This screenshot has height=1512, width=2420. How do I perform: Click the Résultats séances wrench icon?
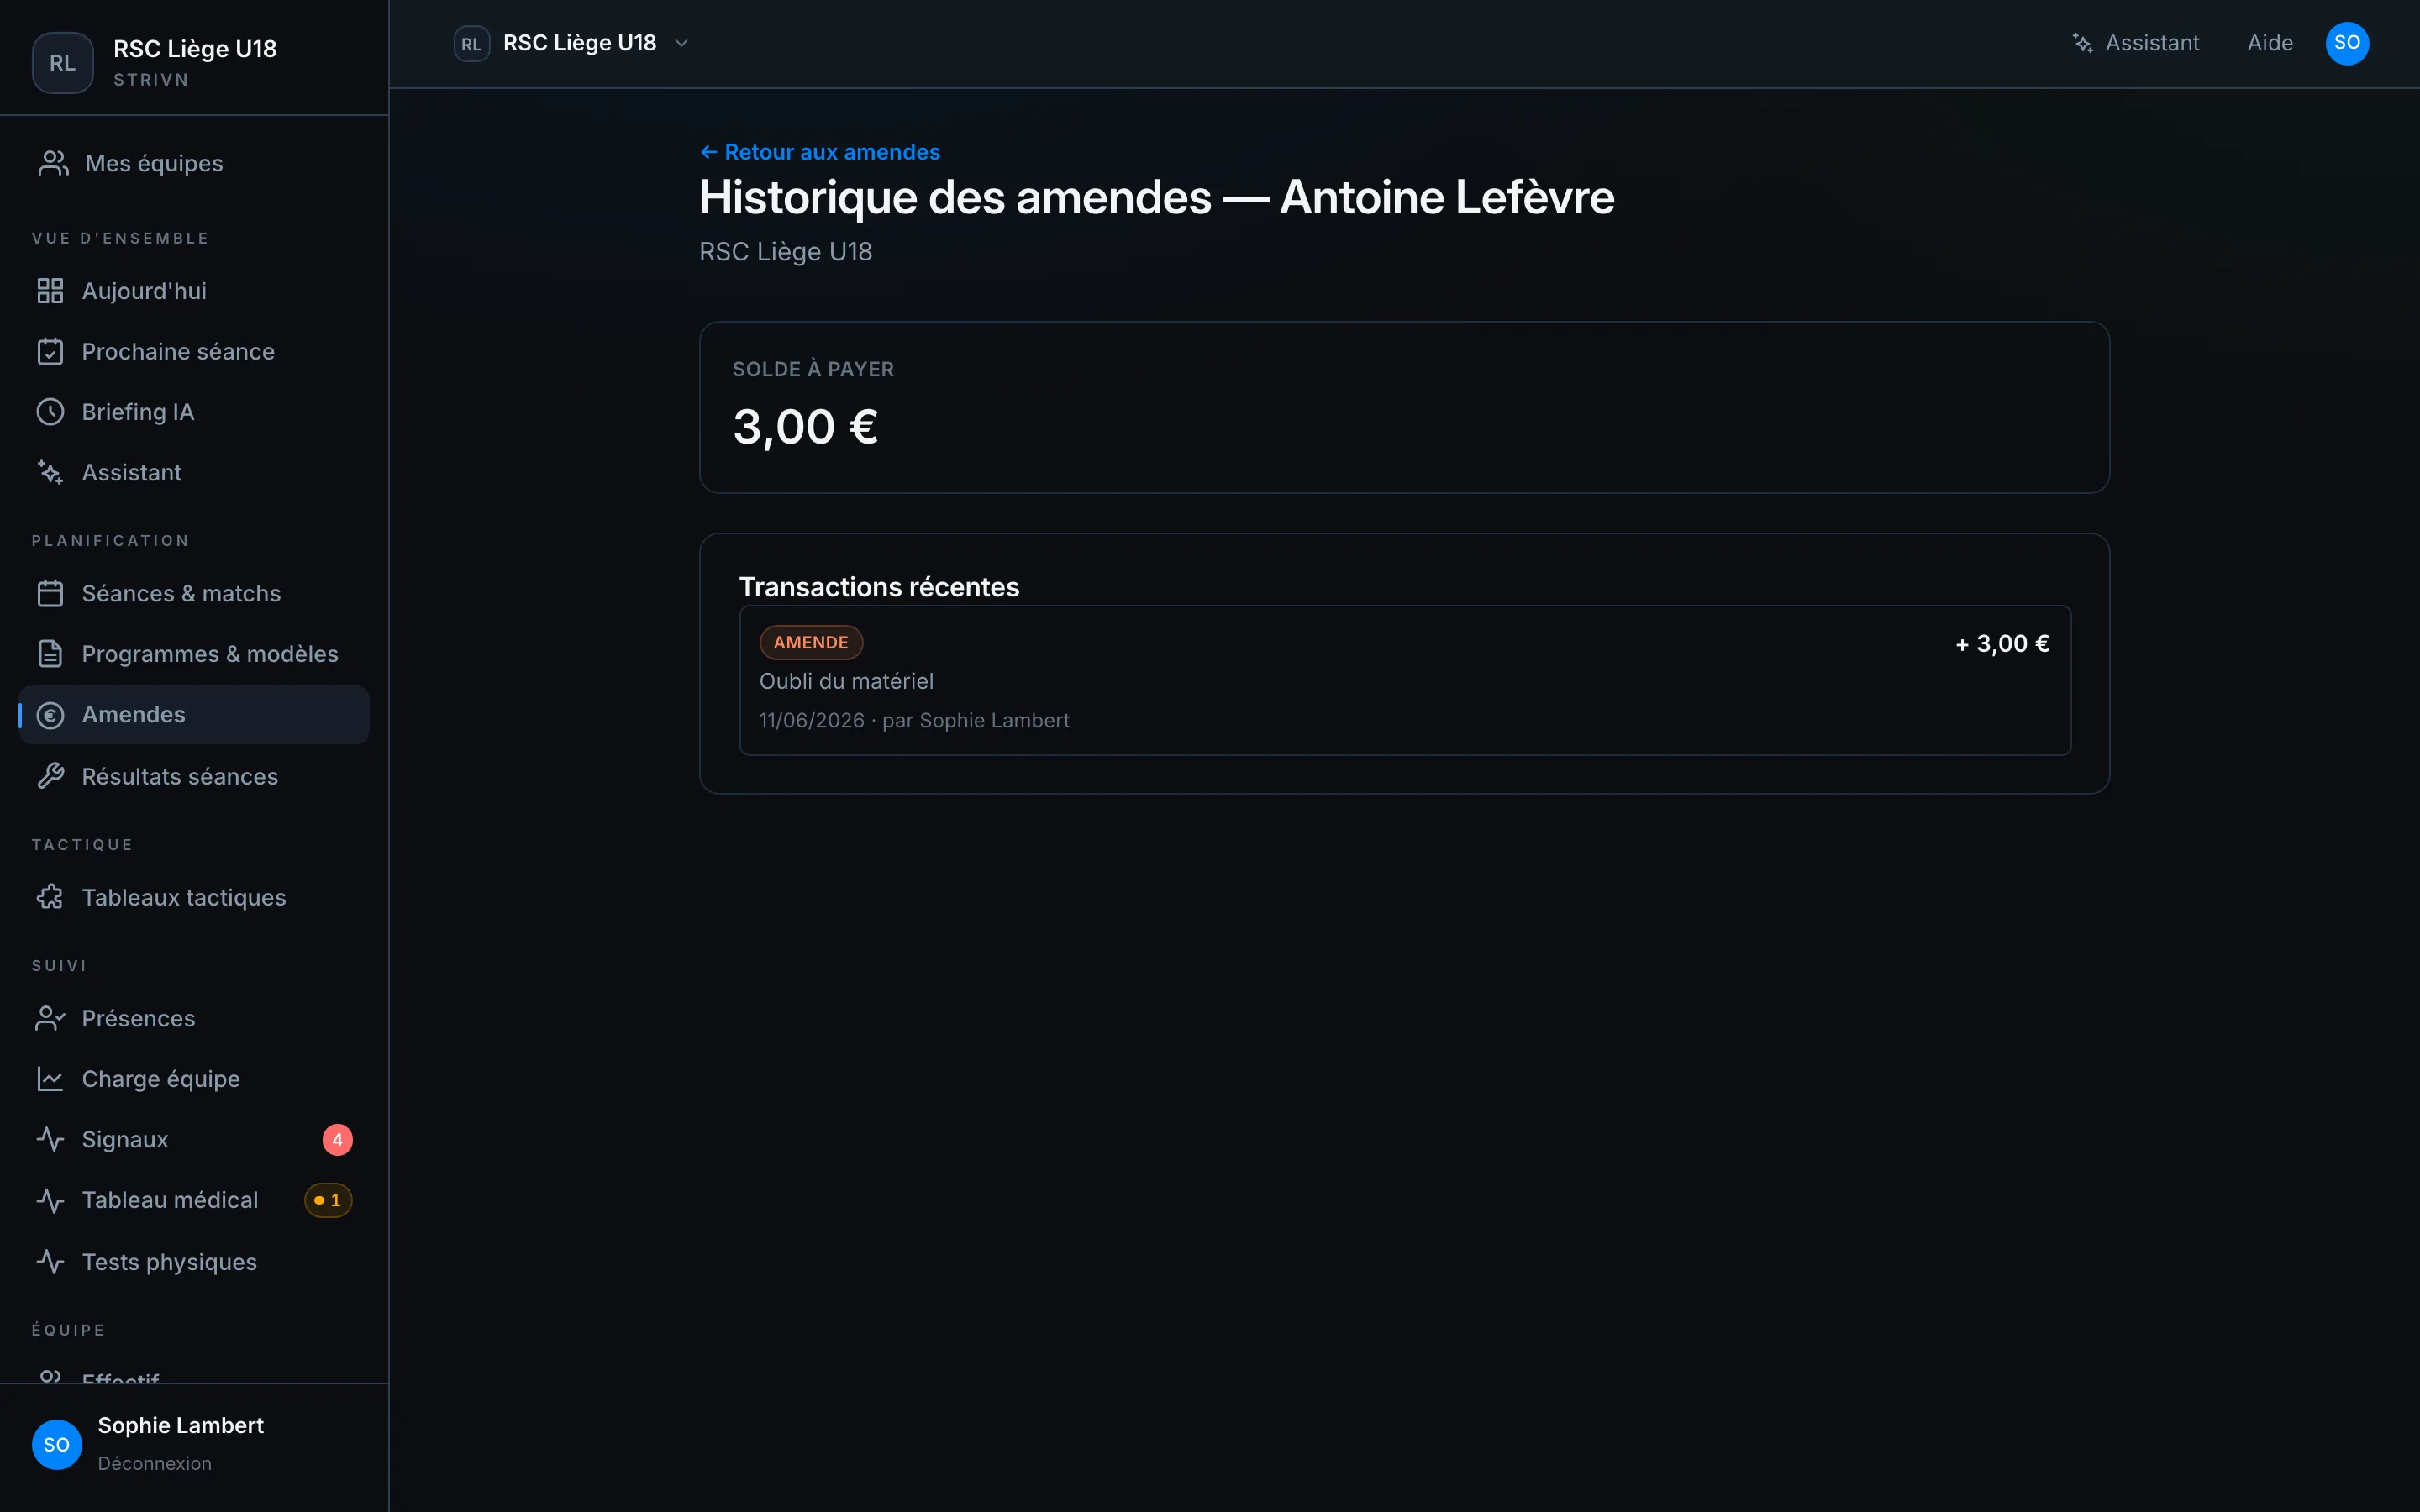pos(50,776)
